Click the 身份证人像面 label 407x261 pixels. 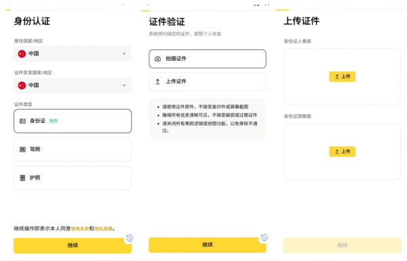(x=298, y=41)
